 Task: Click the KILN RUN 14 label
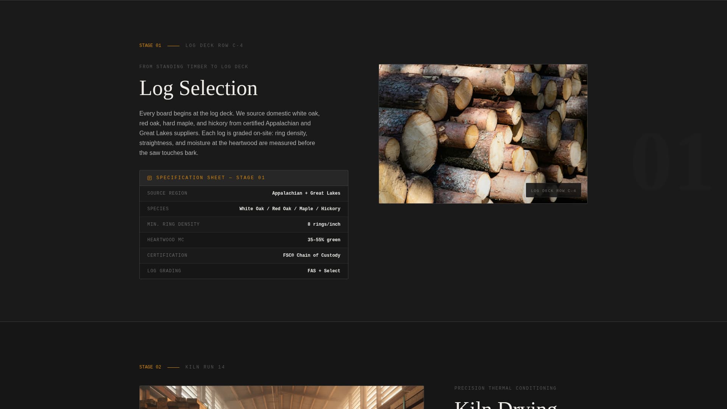pos(205,367)
